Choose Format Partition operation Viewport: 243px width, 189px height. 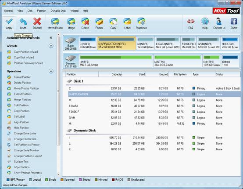click(x=22, y=77)
